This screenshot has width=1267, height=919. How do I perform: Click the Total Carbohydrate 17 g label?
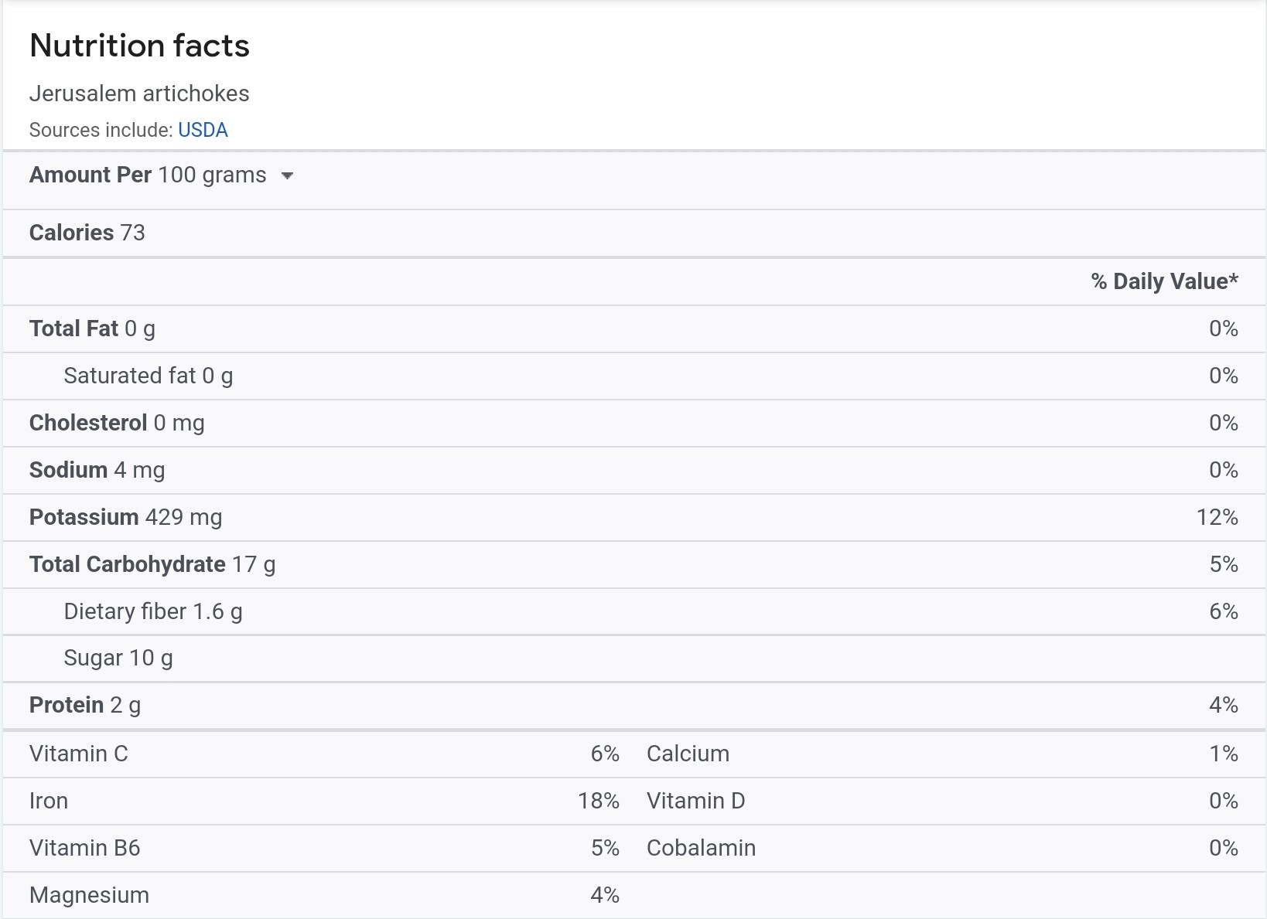tap(152, 564)
